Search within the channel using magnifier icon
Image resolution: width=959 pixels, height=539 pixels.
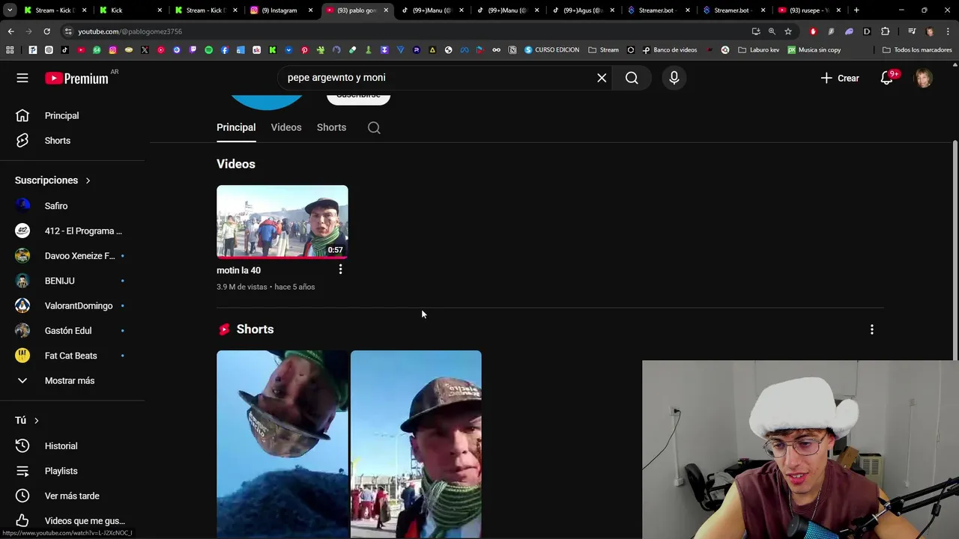point(374,127)
